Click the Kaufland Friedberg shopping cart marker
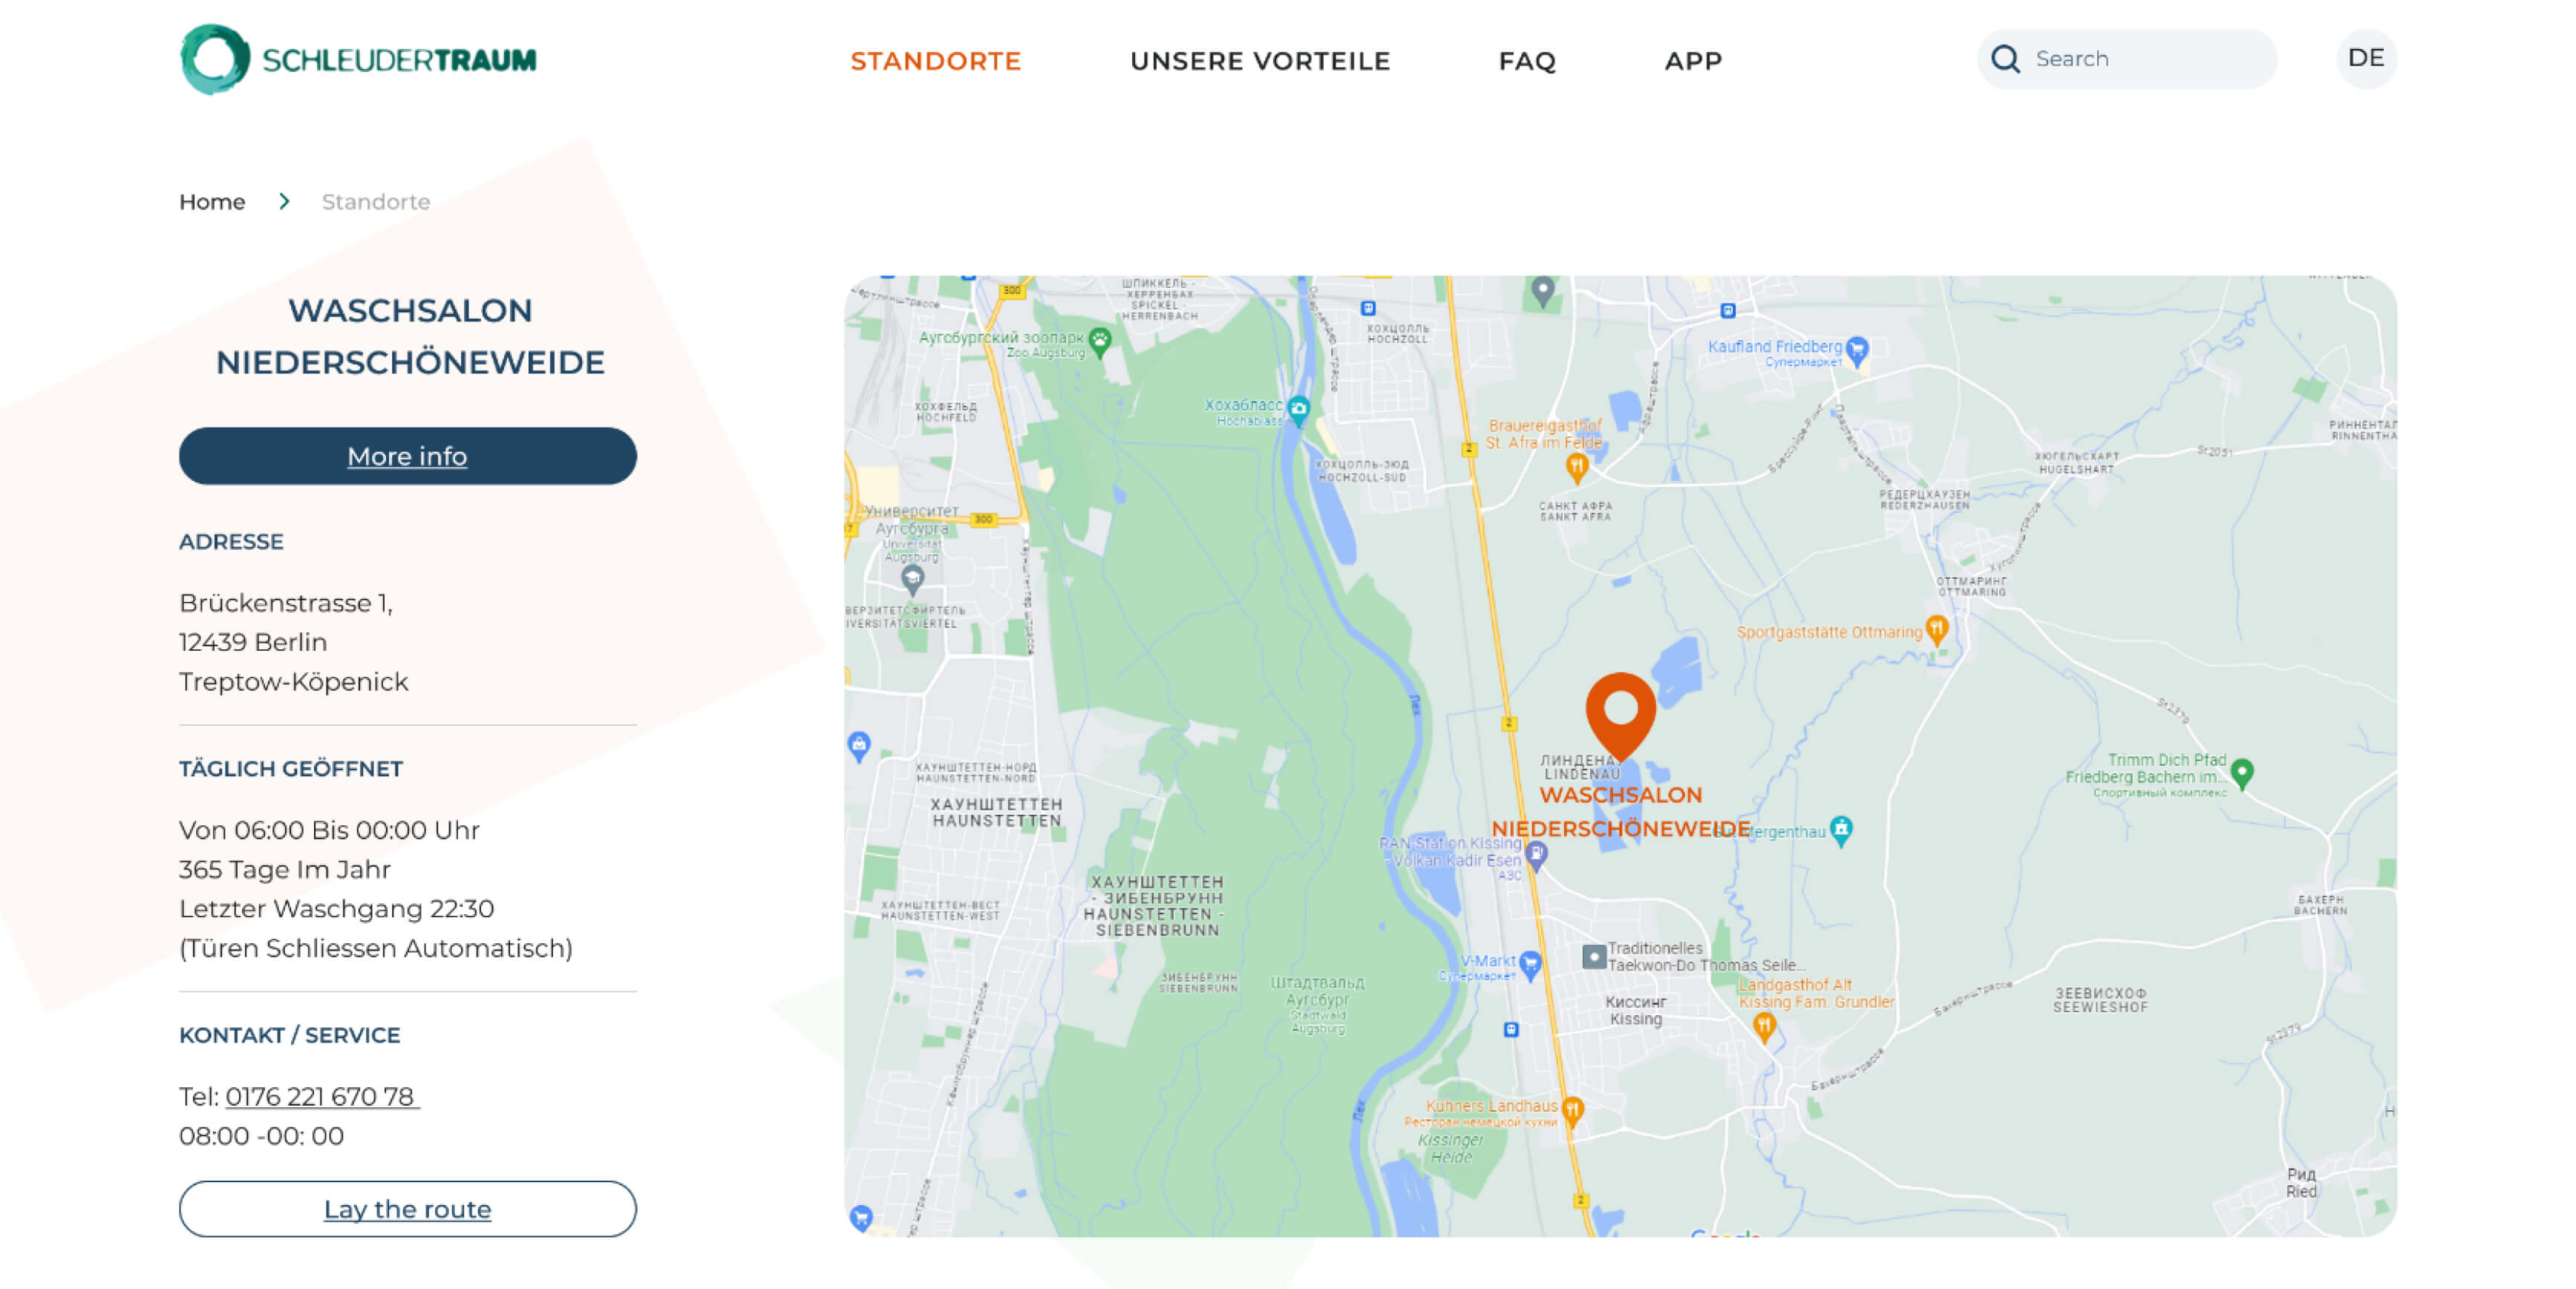 [1857, 350]
